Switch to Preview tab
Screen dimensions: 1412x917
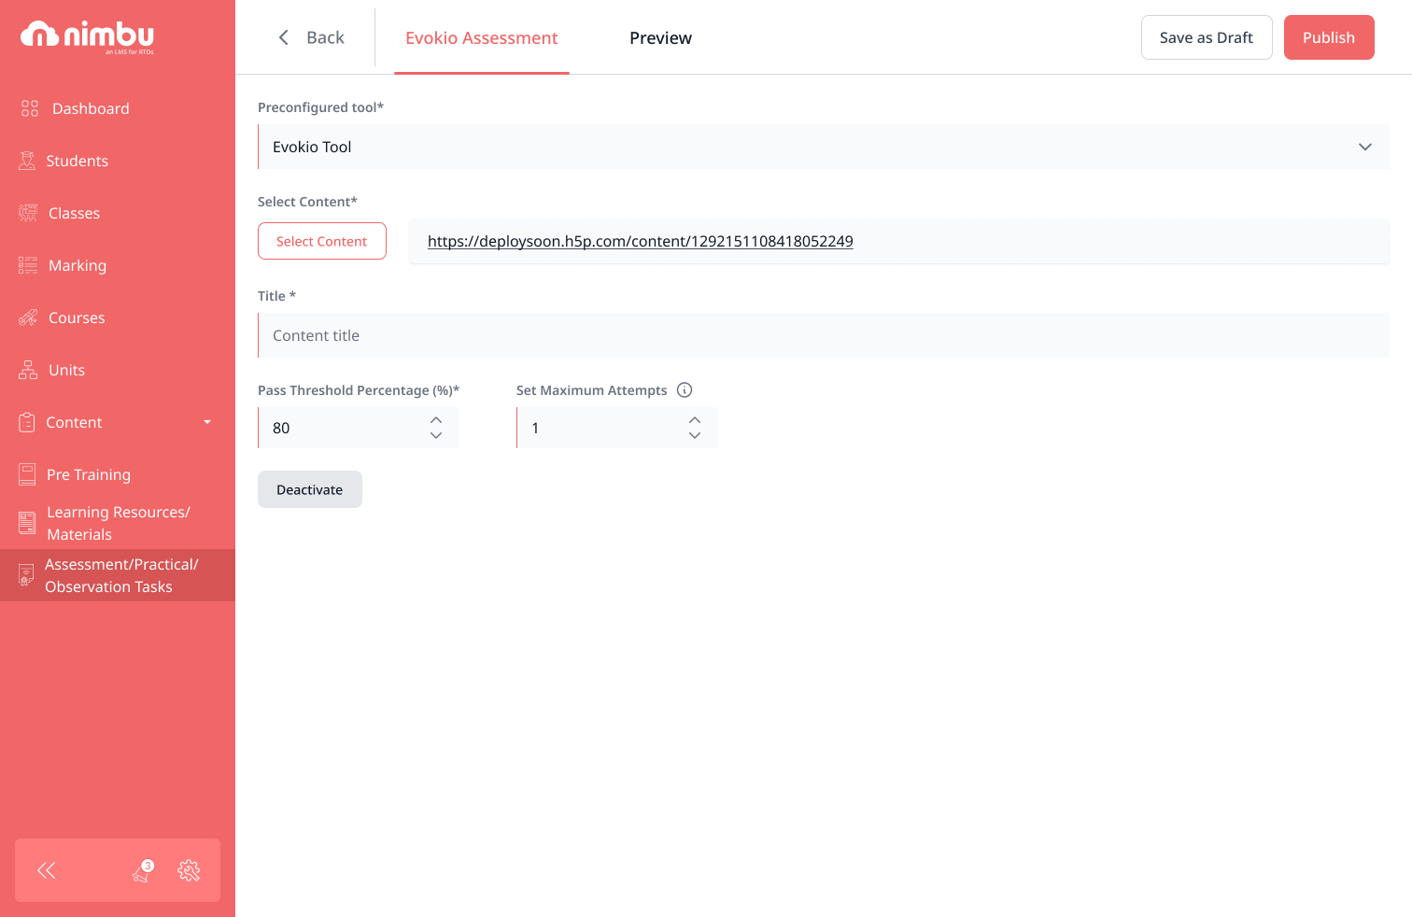pyautogui.click(x=660, y=37)
